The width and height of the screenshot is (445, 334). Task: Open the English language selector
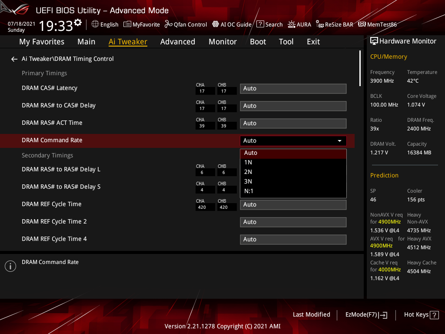[105, 24]
